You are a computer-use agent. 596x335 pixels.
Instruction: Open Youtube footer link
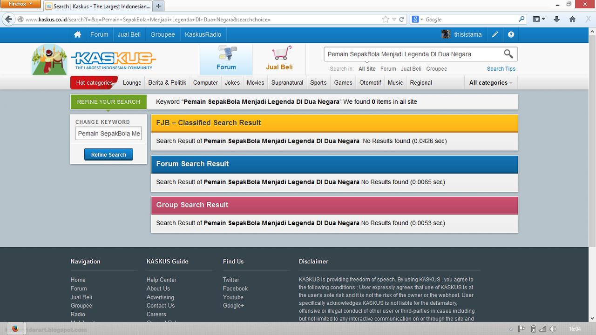click(x=233, y=297)
